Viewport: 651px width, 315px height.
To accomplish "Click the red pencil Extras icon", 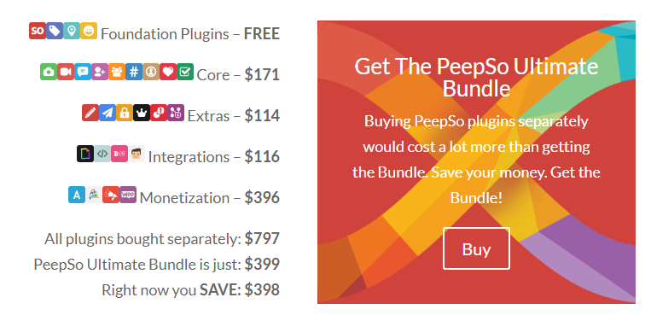I will coord(90,113).
